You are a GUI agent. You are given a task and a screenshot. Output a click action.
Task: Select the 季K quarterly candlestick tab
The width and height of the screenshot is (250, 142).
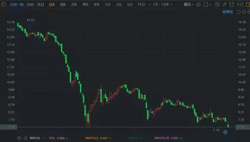pyautogui.click(x=85, y=4)
